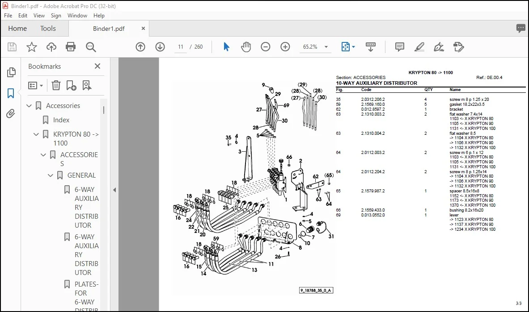Open the Index bookmark

(x=61, y=120)
